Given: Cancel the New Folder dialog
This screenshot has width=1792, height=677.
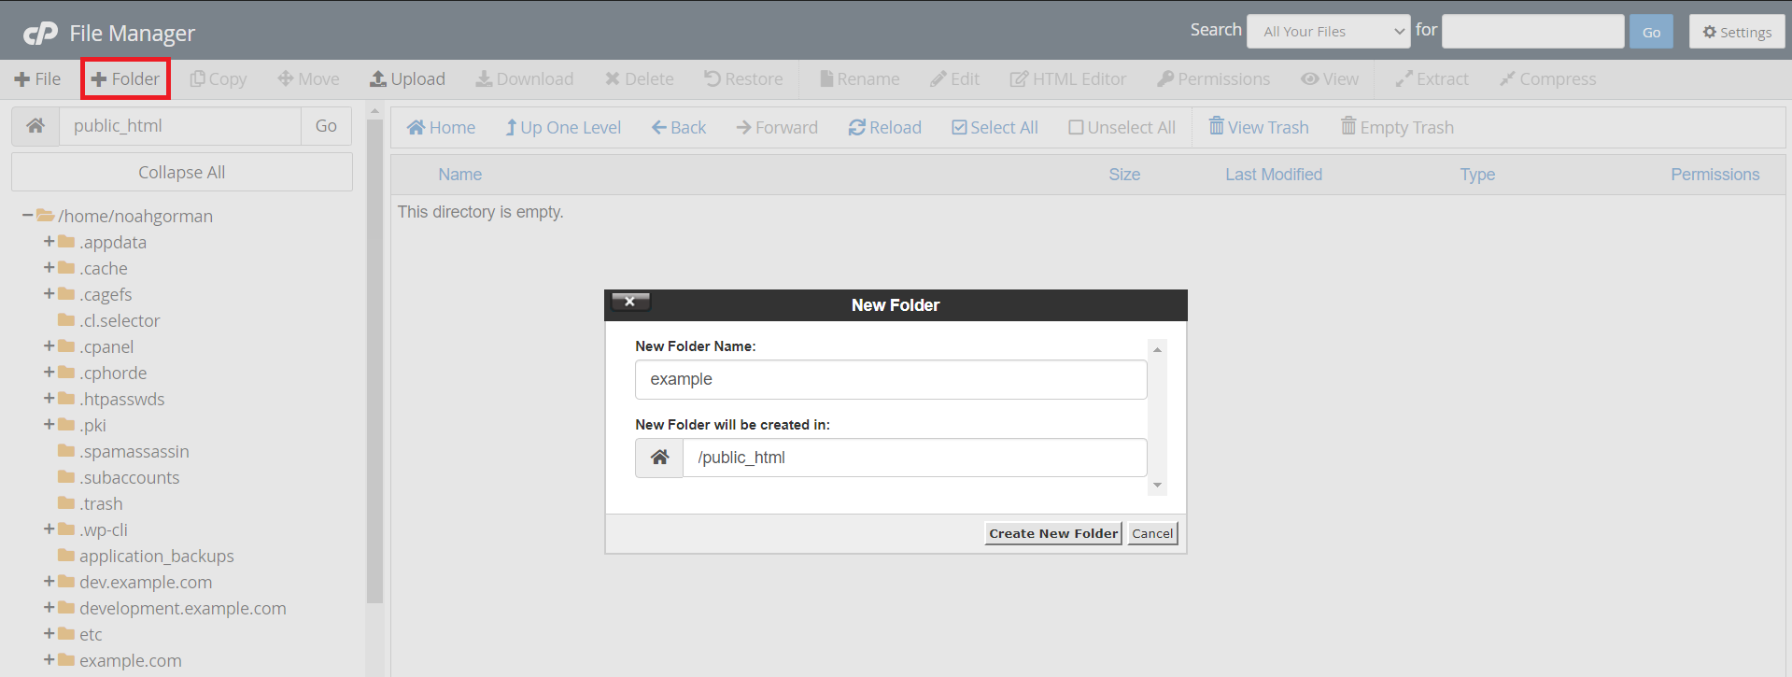Looking at the screenshot, I should (x=1151, y=533).
